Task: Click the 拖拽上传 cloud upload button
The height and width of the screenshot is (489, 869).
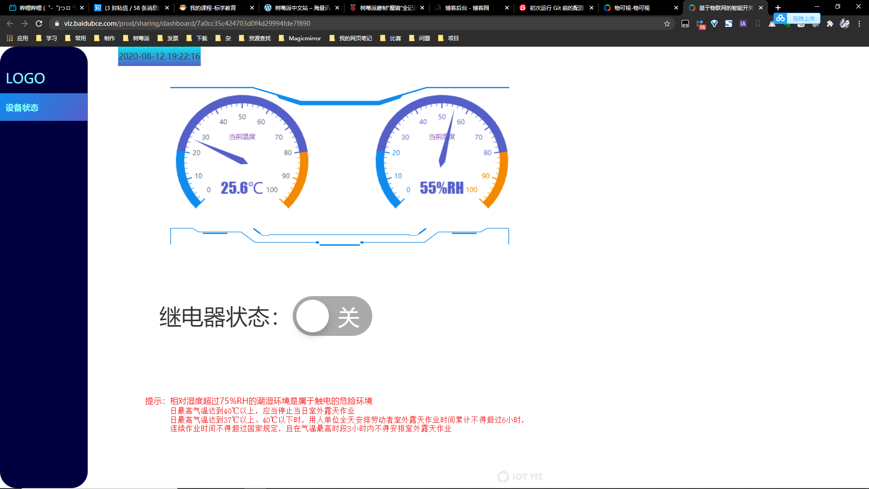Action: (797, 19)
